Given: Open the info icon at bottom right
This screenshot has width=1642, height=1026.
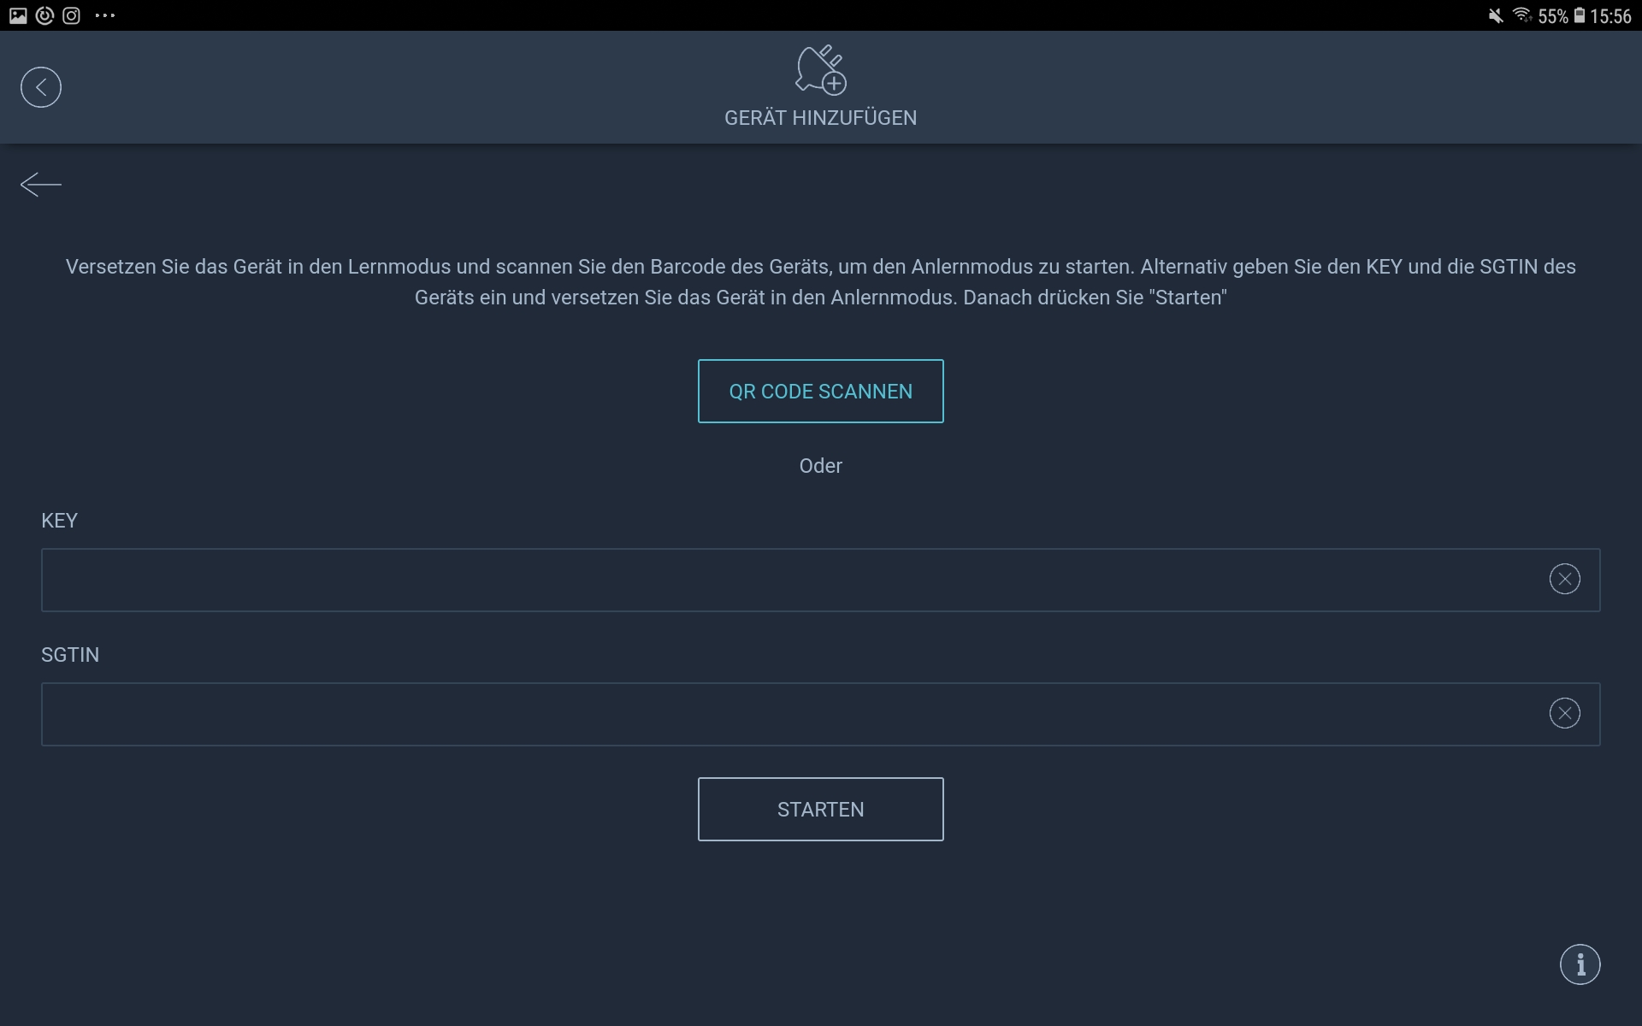Looking at the screenshot, I should coord(1580,964).
